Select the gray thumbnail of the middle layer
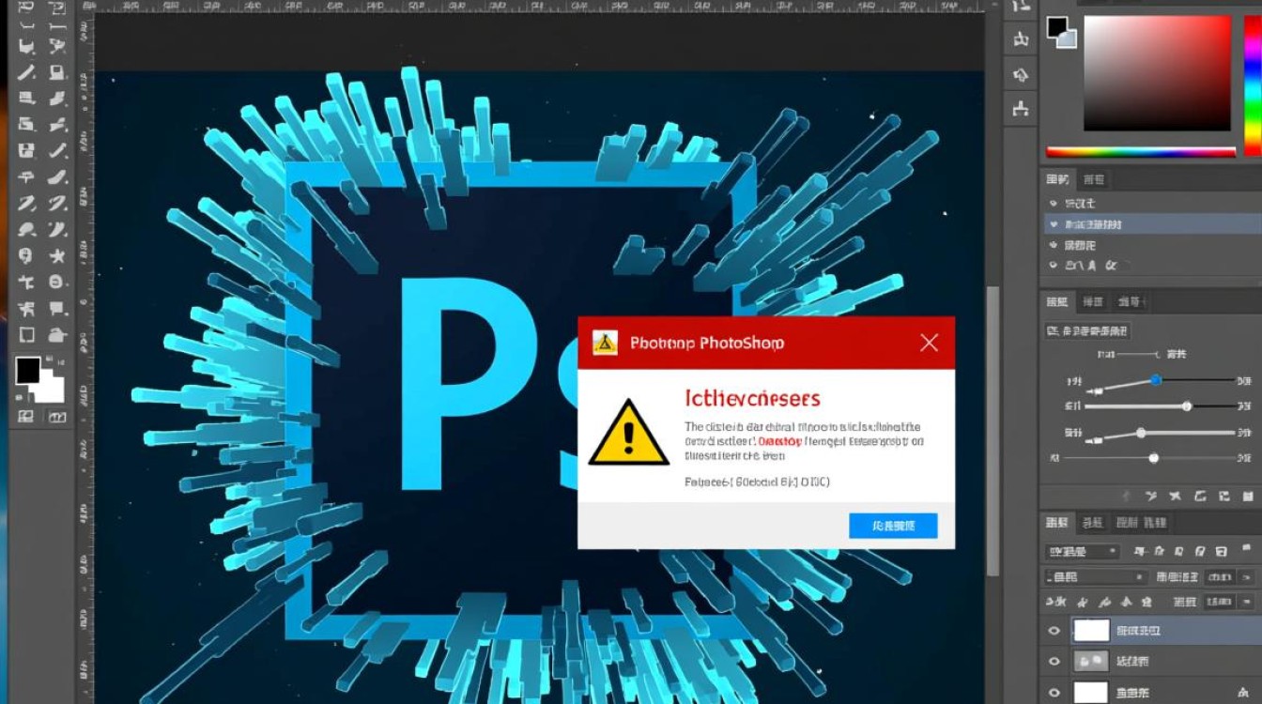The height and width of the screenshot is (704, 1262). (x=1091, y=662)
